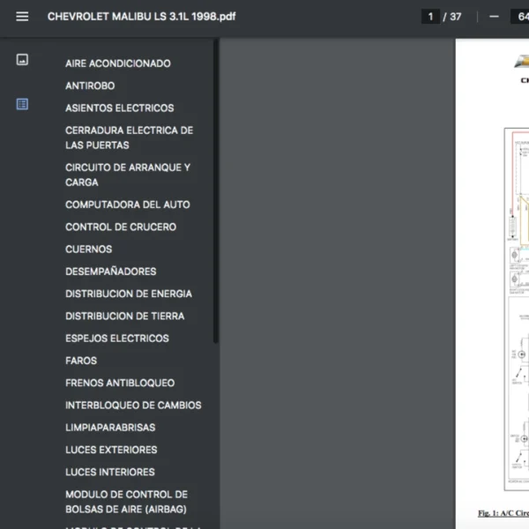
Task: Click the zoom percentage field
Action: (520, 17)
